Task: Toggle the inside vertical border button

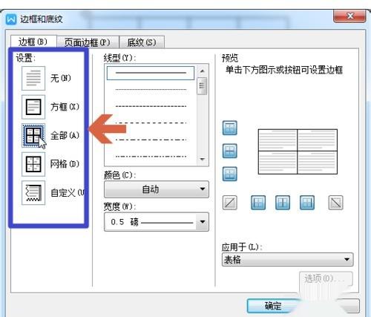Action: coord(283,203)
